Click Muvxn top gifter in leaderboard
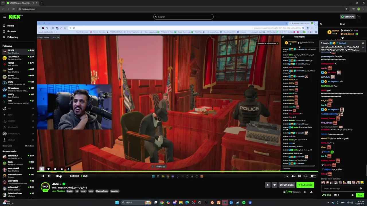Viewport: 367px width, 206px height. pos(333,32)
